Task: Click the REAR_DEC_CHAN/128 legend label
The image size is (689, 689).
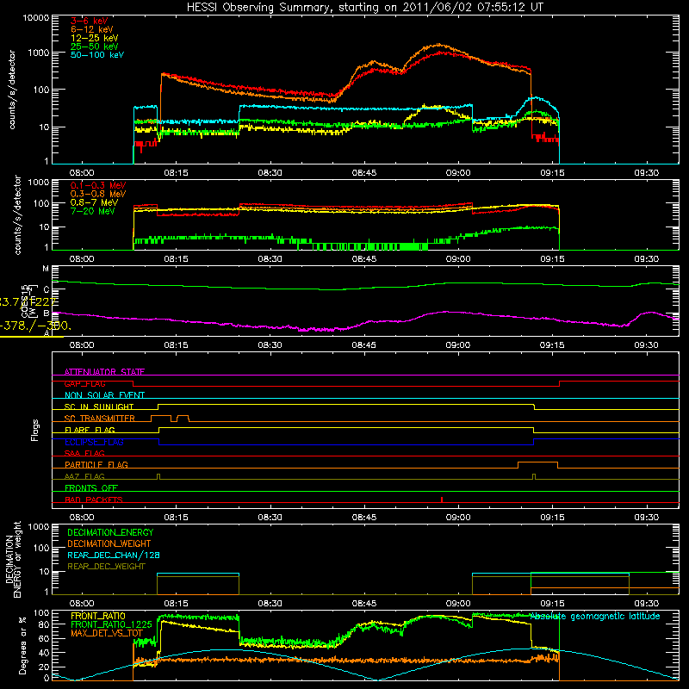Action: tap(114, 555)
